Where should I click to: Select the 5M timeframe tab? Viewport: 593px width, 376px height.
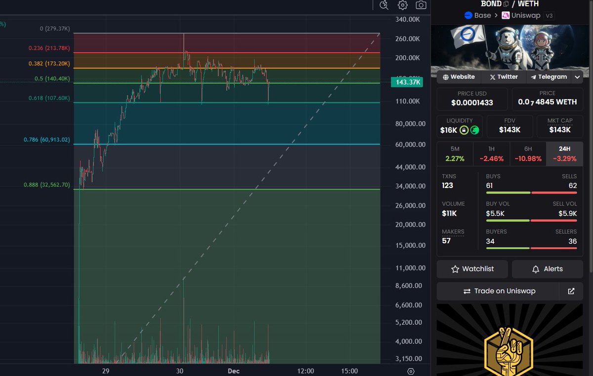[x=455, y=154]
